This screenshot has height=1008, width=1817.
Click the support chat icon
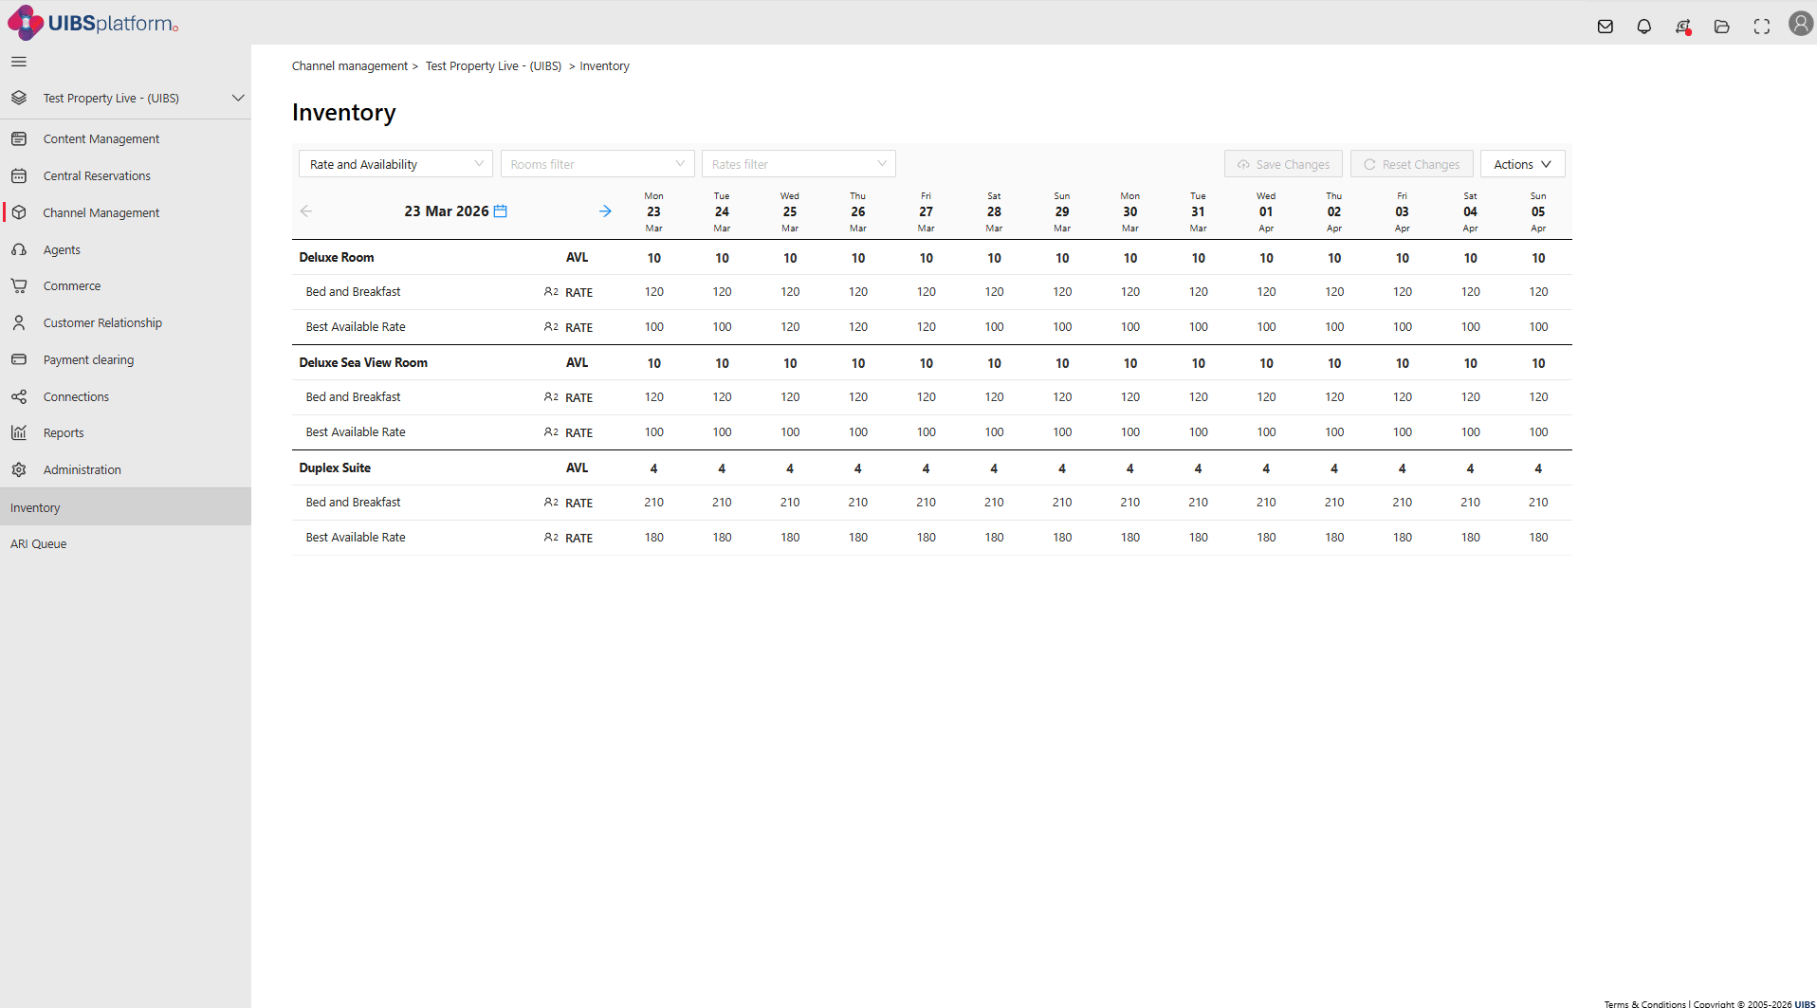1682,27
